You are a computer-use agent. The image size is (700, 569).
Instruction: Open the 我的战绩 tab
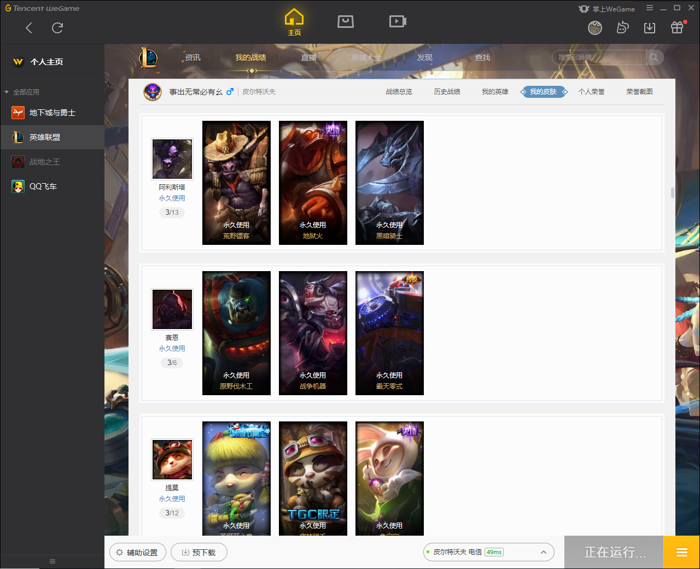[250, 57]
